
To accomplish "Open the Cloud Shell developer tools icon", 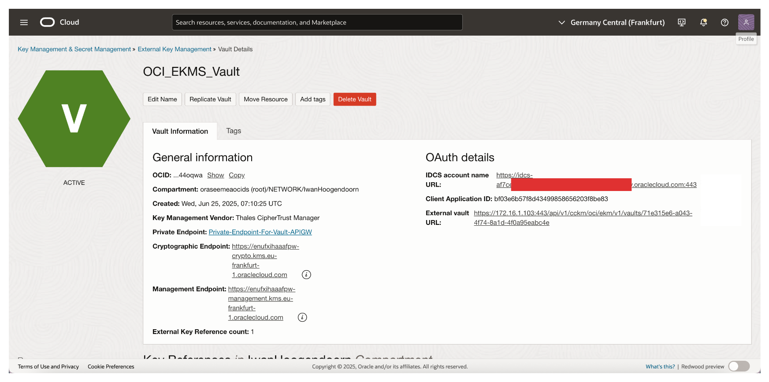I will 681,22.
